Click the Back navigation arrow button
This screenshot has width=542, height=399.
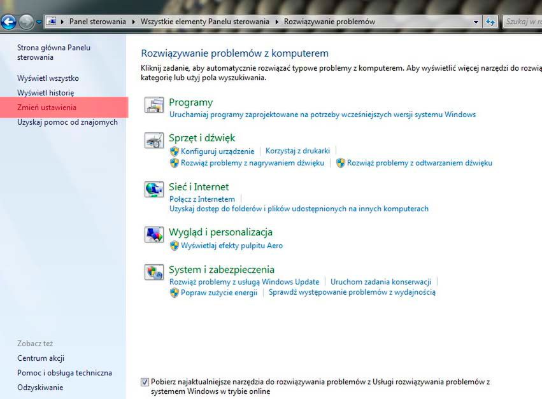coord(8,22)
